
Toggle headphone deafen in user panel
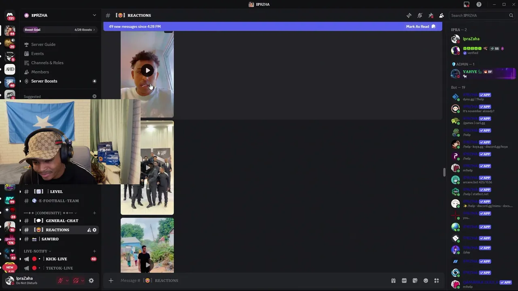coord(76,280)
